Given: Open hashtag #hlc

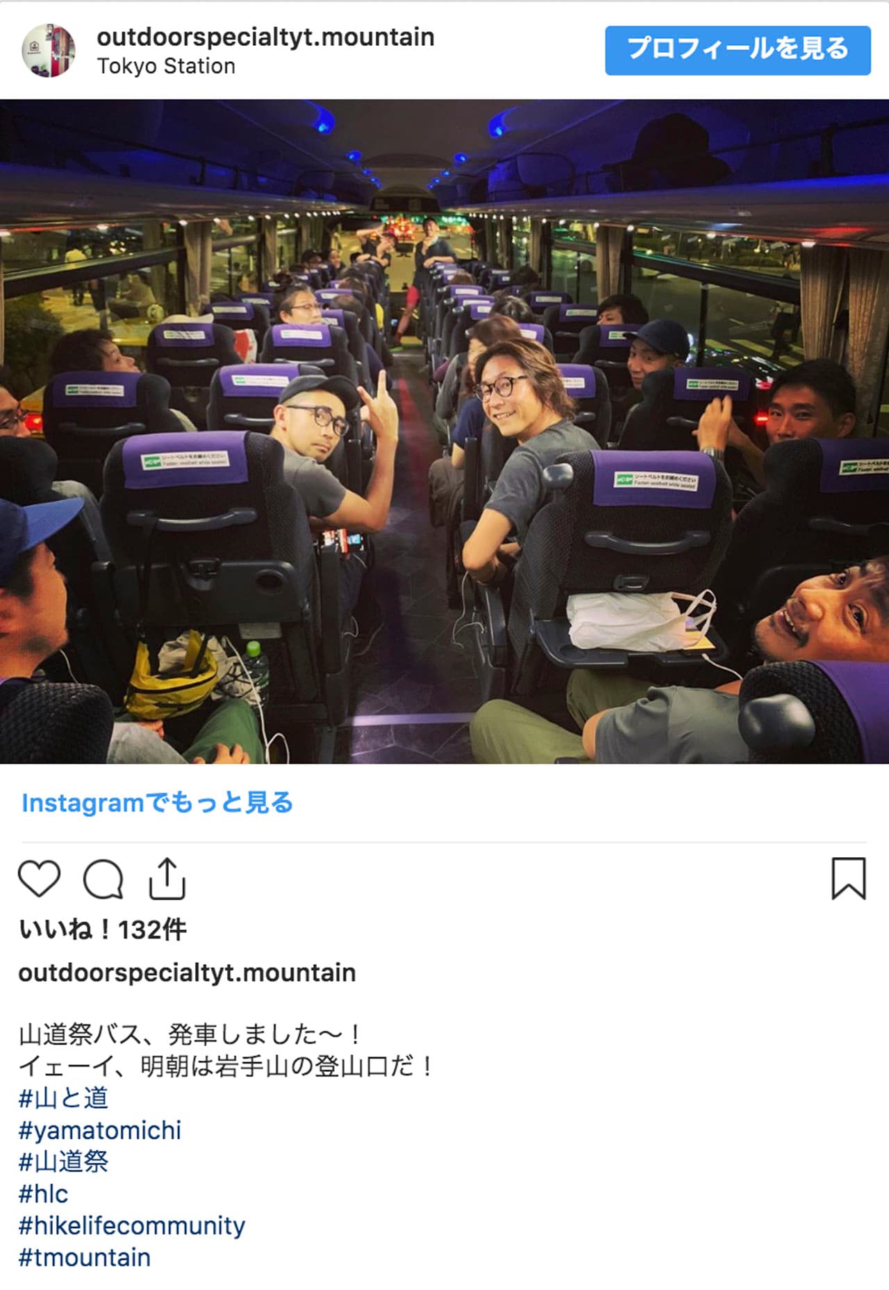Looking at the screenshot, I should [43, 1193].
